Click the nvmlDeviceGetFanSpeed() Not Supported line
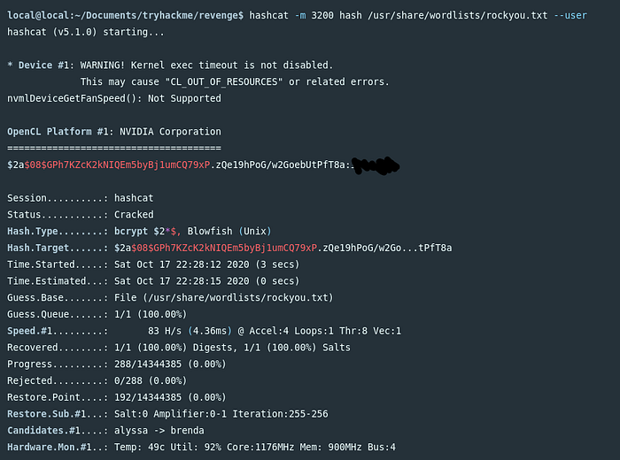Screen dimensions: 620x460 click(x=113, y=98)
